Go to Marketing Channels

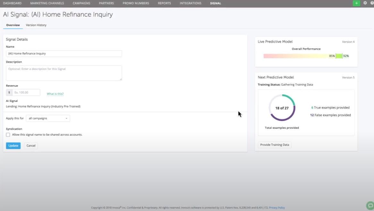coord(47,3)
